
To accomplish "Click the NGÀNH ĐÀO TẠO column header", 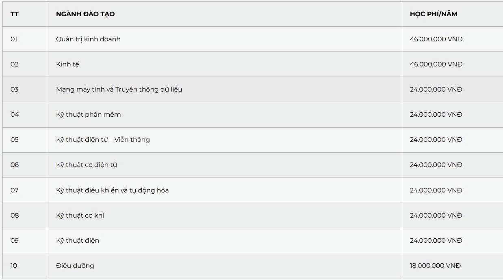I will click(x=85, y=14).
